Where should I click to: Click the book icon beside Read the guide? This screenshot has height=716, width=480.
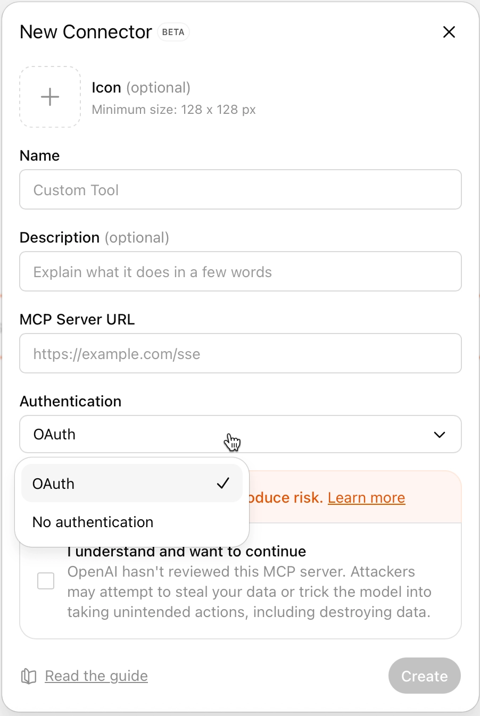(x=29, y=676)
